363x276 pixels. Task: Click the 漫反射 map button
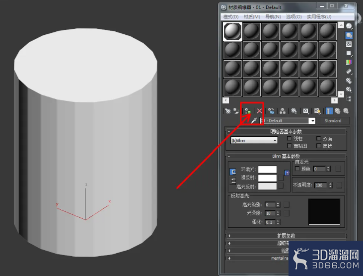281,178
